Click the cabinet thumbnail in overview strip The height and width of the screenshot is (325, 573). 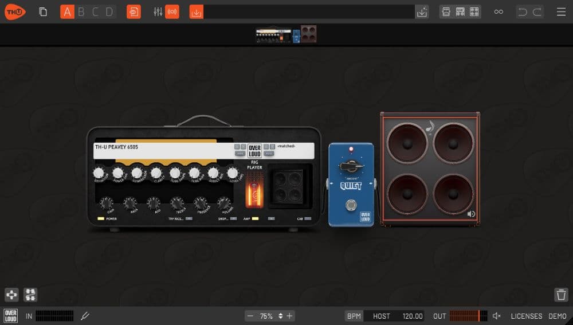[x=308, y=34]
